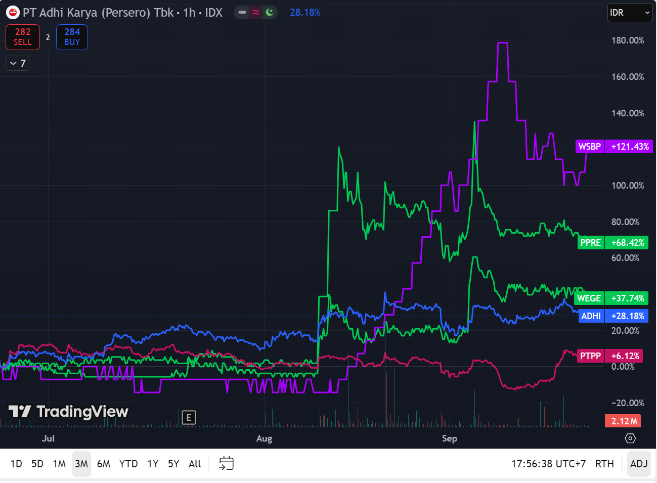Click the +6.12% PTPP change value

tap(625, 356)
